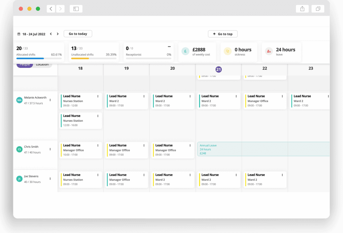343x233 pixels.
Task: Click the Go to today button
Action: [x=78, y=34]
